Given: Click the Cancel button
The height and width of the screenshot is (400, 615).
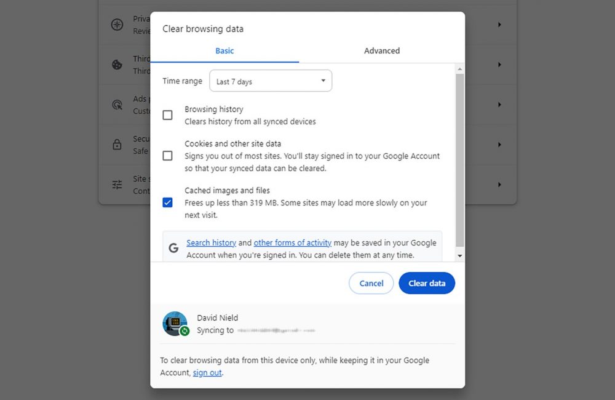Looking at the screenshot, I should pos(371,283).
